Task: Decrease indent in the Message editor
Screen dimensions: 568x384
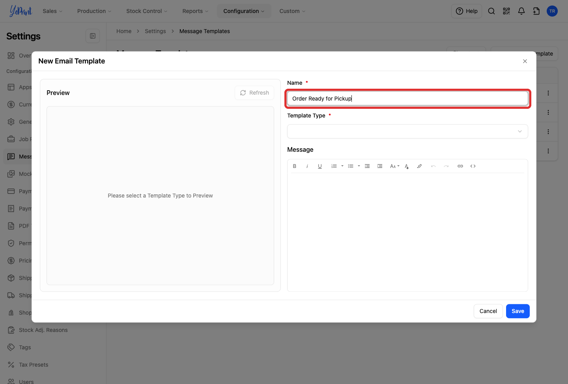Action: 367,166
